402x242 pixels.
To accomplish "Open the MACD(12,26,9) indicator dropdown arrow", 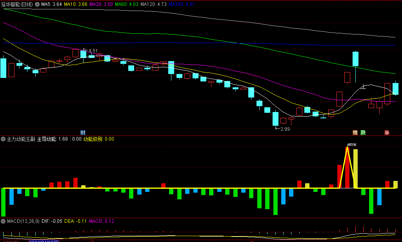I will [3, 221].
